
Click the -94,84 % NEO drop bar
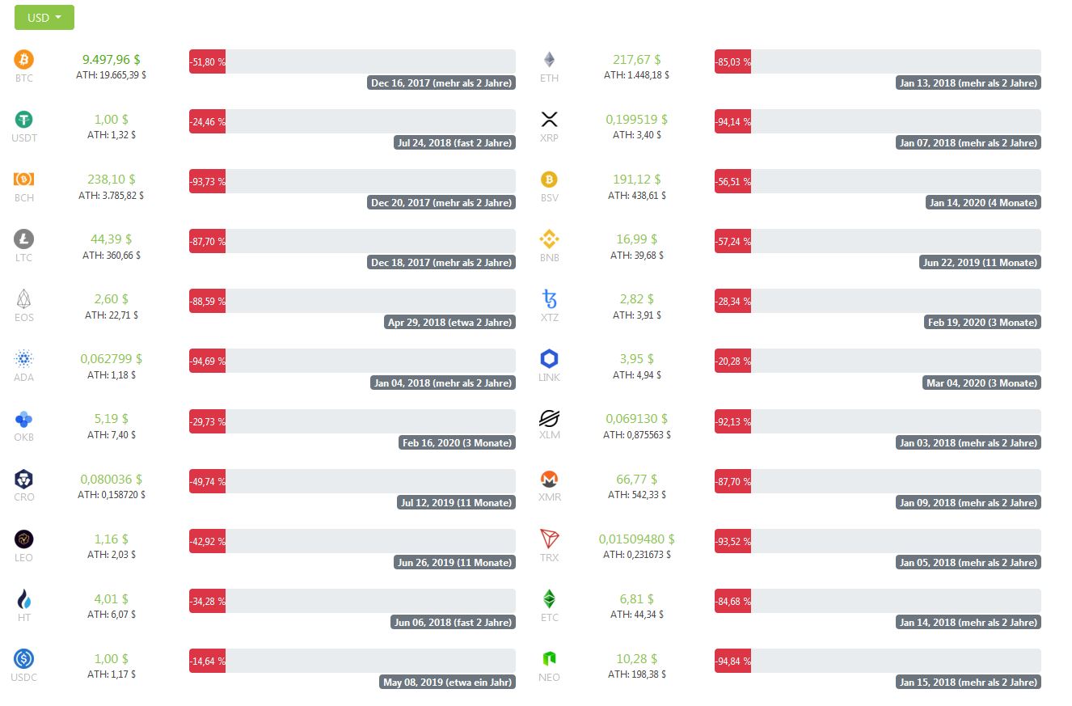click(878, 661)
